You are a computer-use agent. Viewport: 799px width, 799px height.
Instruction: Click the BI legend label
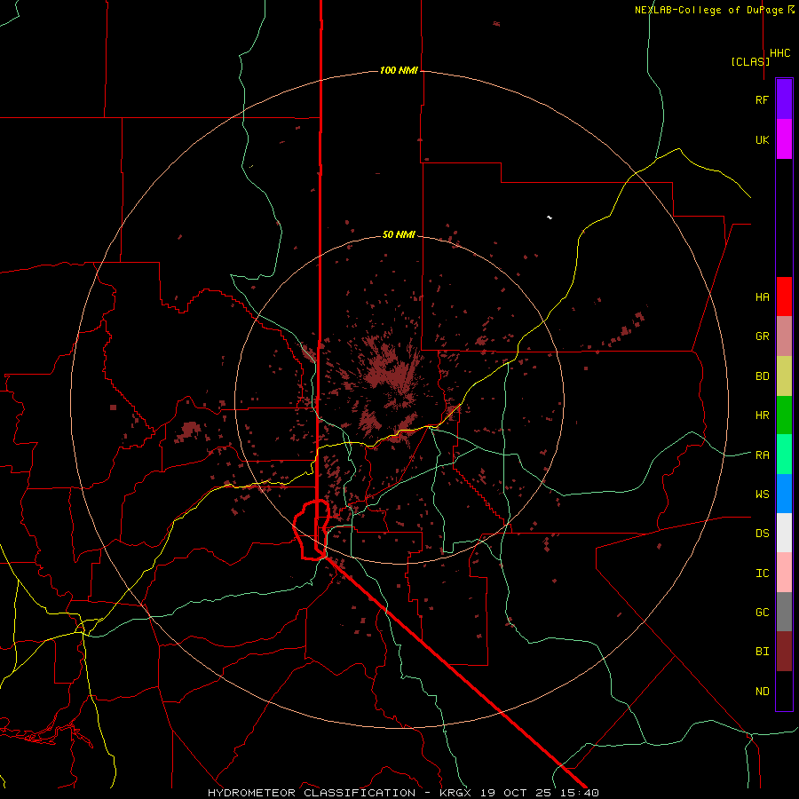(762, 652)
